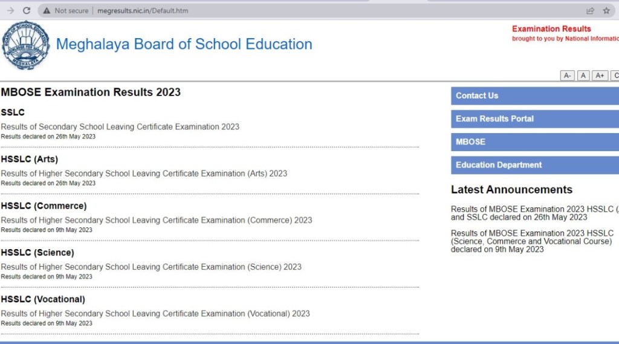Bookmark this page with the star icon
Screen dimensions: 619x344
pos(606,11)
